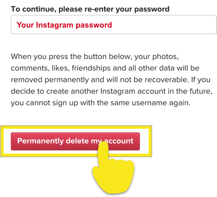217x197 pixels.
Task: Click the word 'comments' in the warning paragraph
Action: 29,68
